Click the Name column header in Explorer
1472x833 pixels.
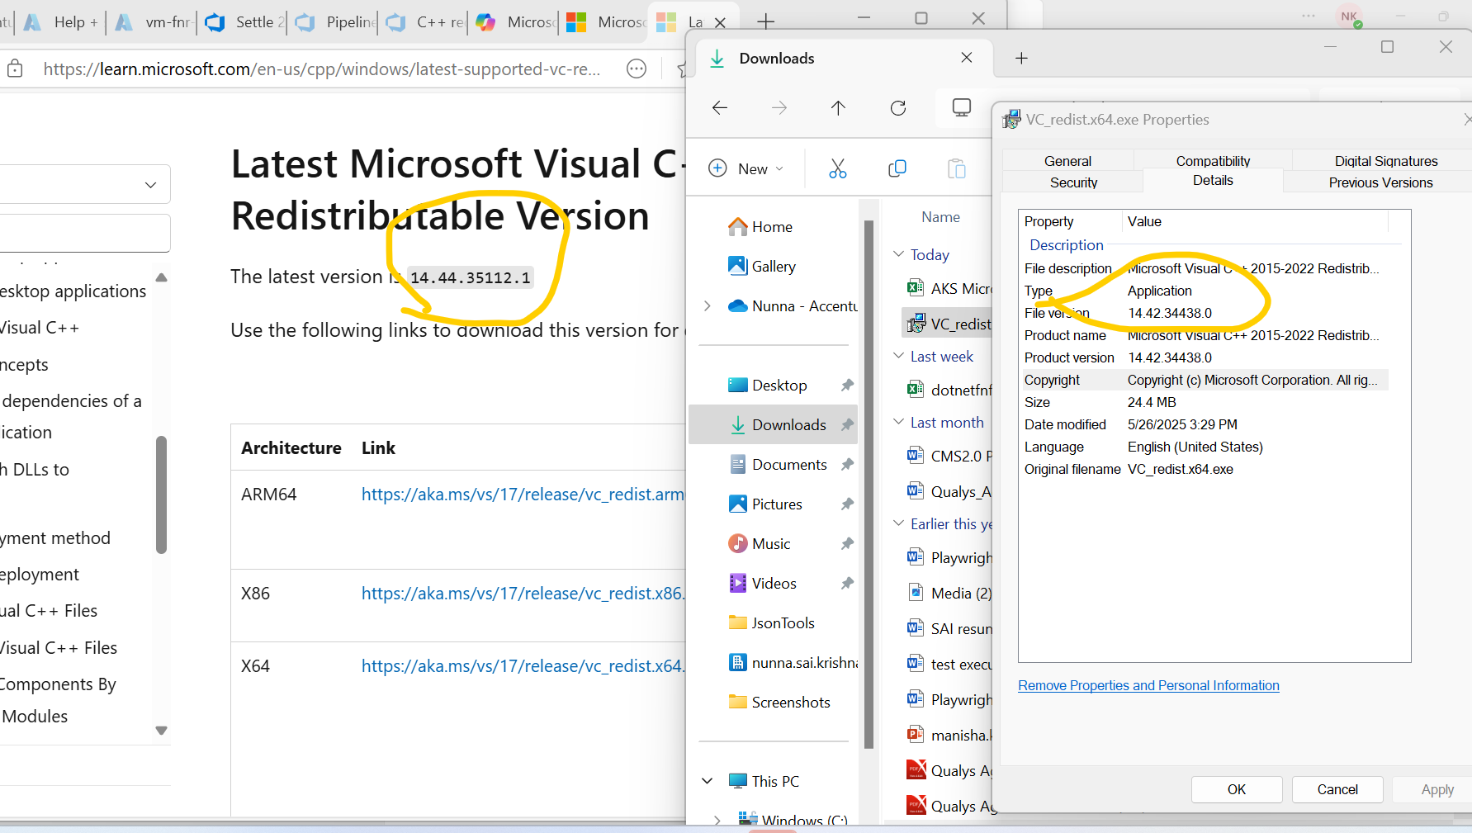pos(940,217)
